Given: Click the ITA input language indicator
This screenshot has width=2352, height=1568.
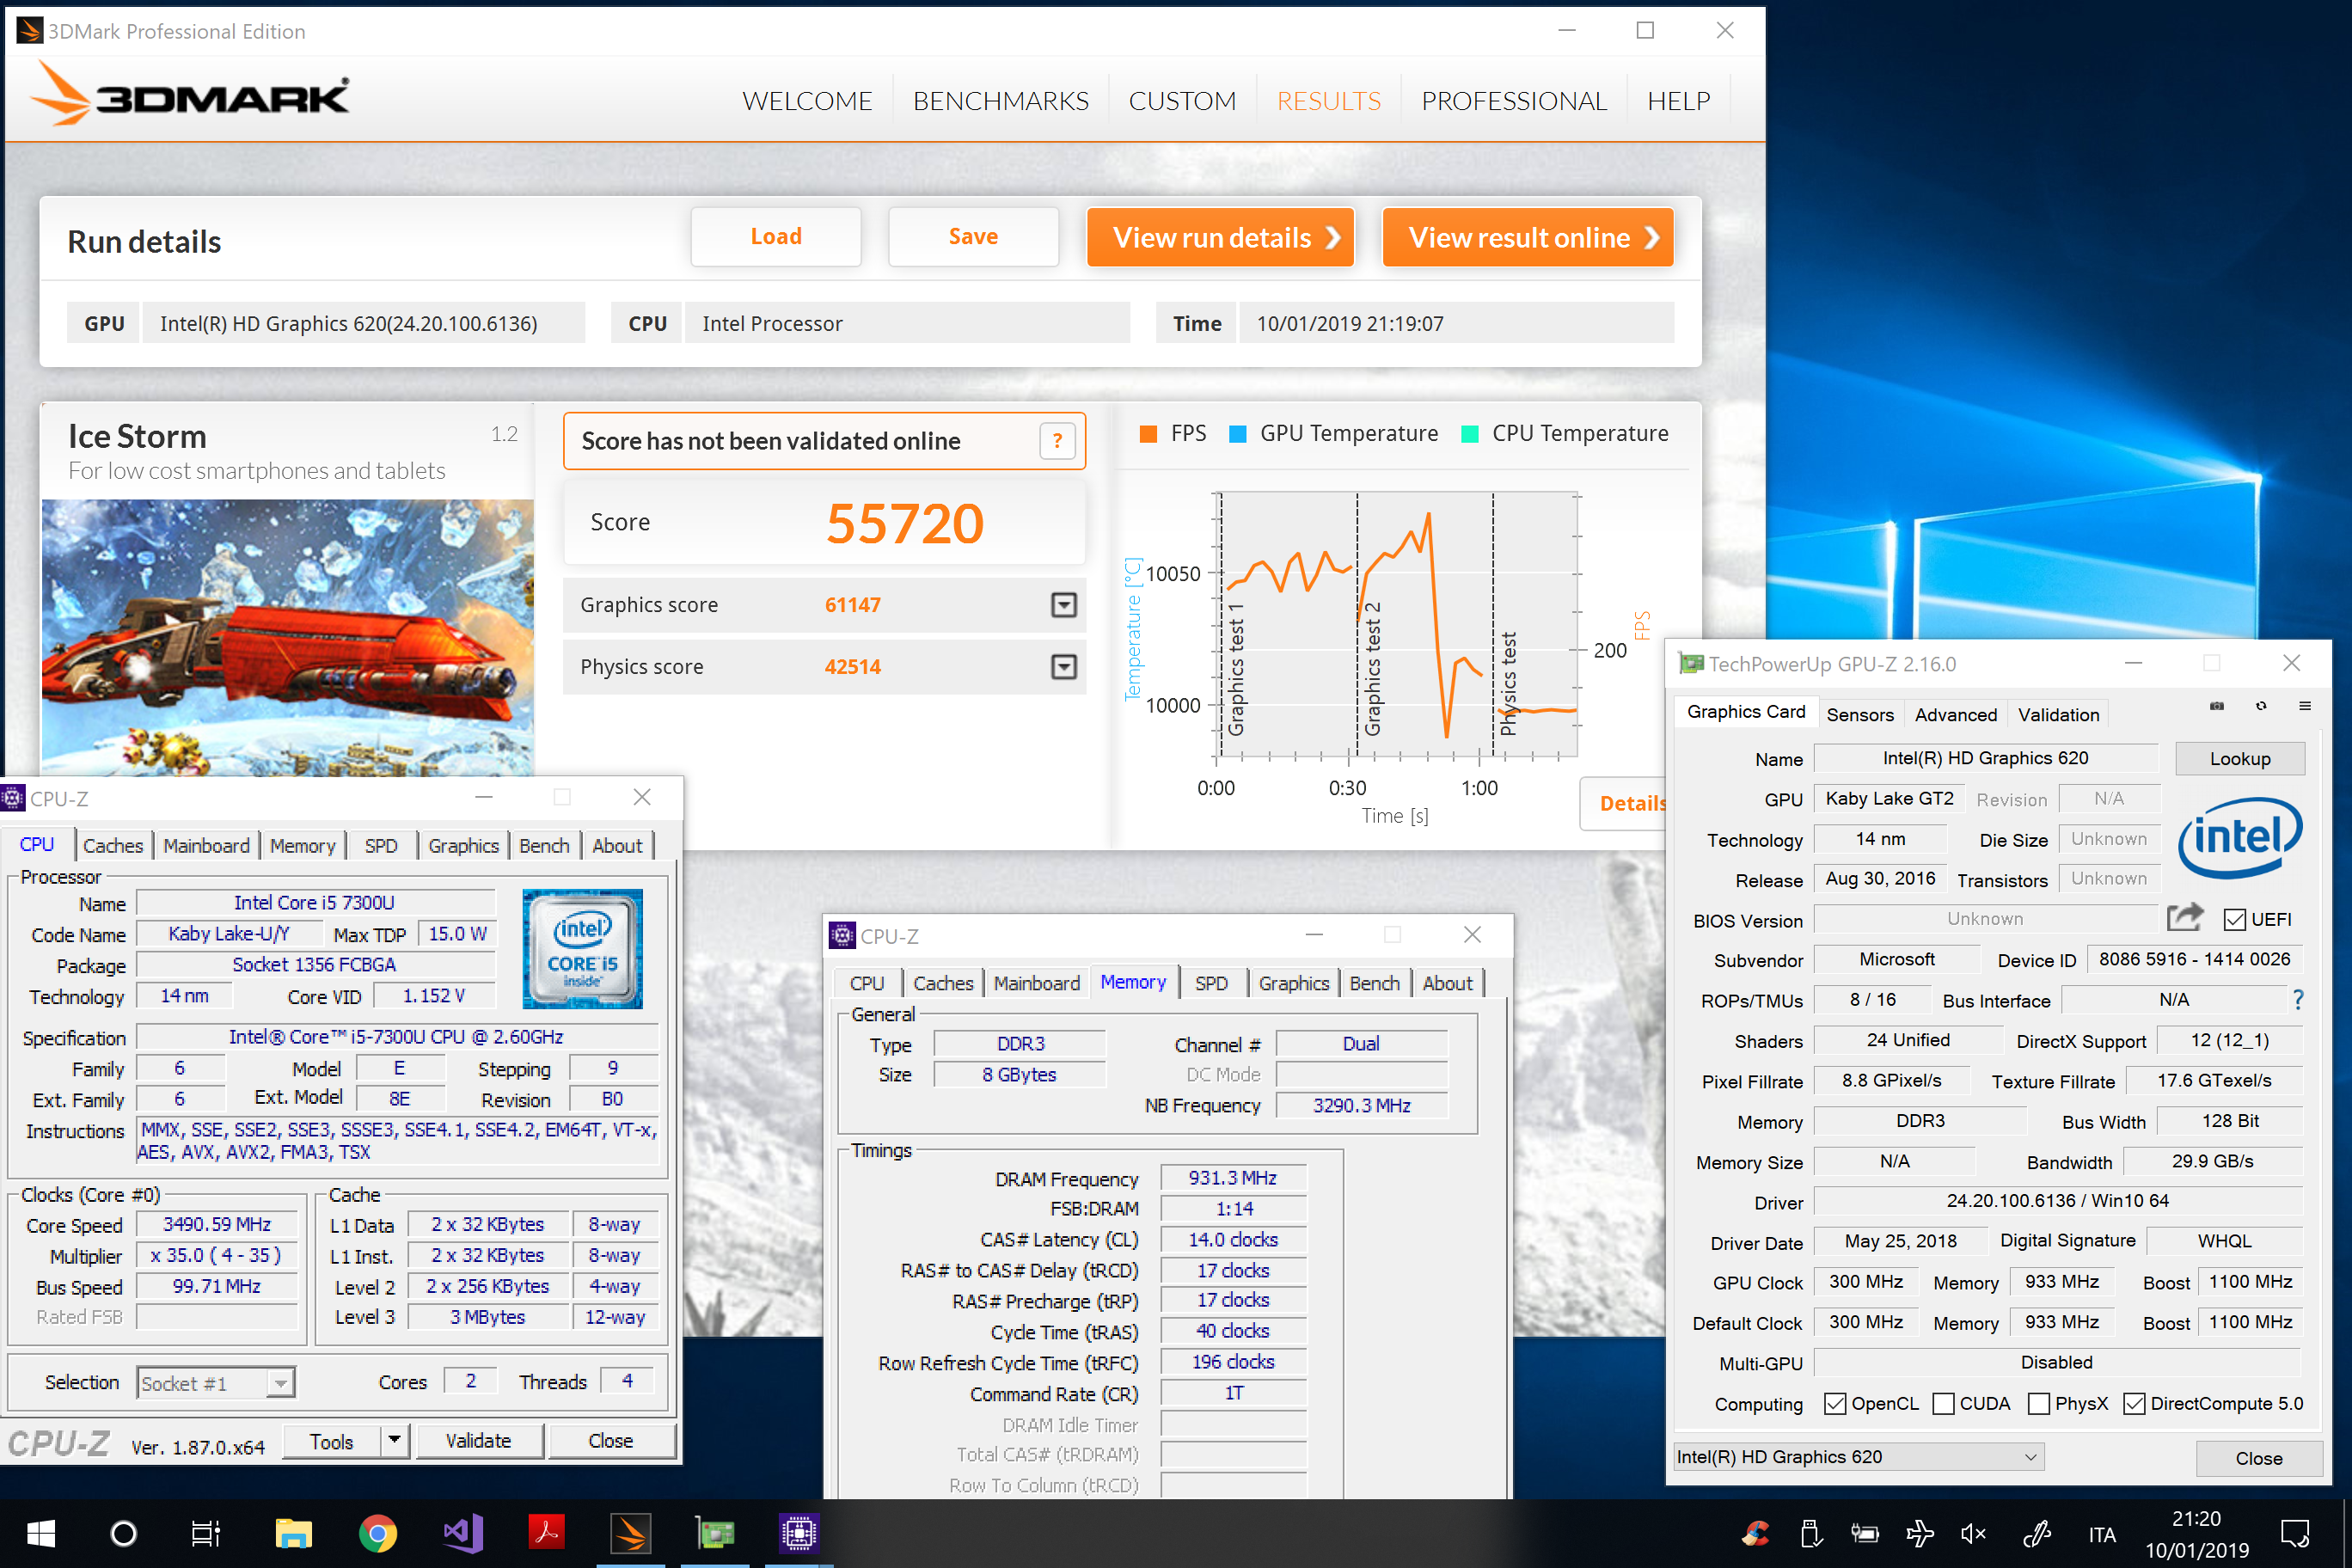Looking at the screenshot, I should click(x=2101, y=1534).
